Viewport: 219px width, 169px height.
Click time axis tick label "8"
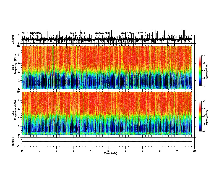(x=160, y=151)
